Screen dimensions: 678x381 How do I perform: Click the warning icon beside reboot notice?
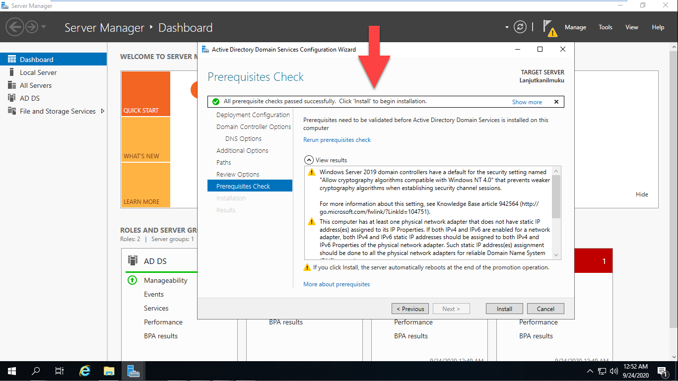pyautogui.click(x=307, y=267)
